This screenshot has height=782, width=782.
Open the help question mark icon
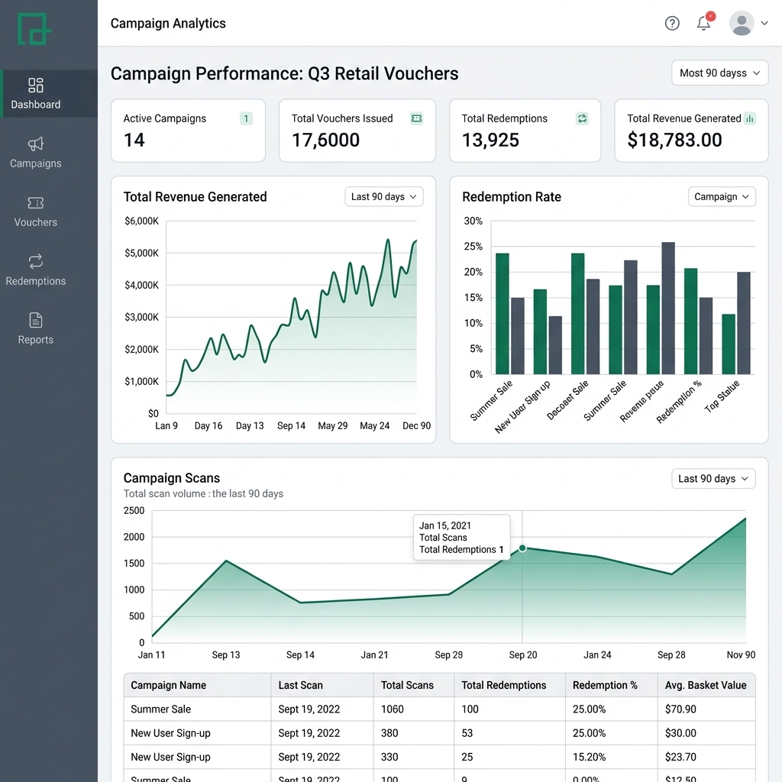pos(672,23)
